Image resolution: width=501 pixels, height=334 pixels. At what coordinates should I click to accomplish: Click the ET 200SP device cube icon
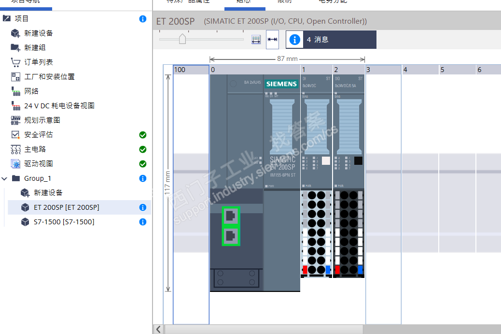click(x=25, y=207)
